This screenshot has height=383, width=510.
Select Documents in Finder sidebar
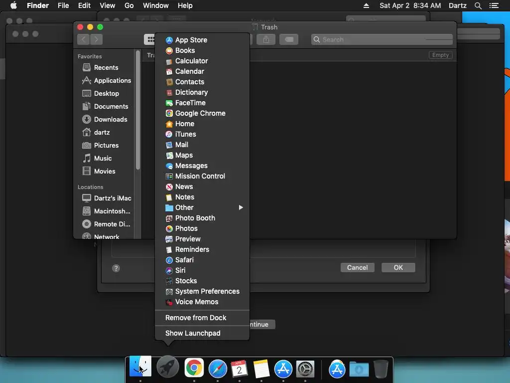coord(106,107)
